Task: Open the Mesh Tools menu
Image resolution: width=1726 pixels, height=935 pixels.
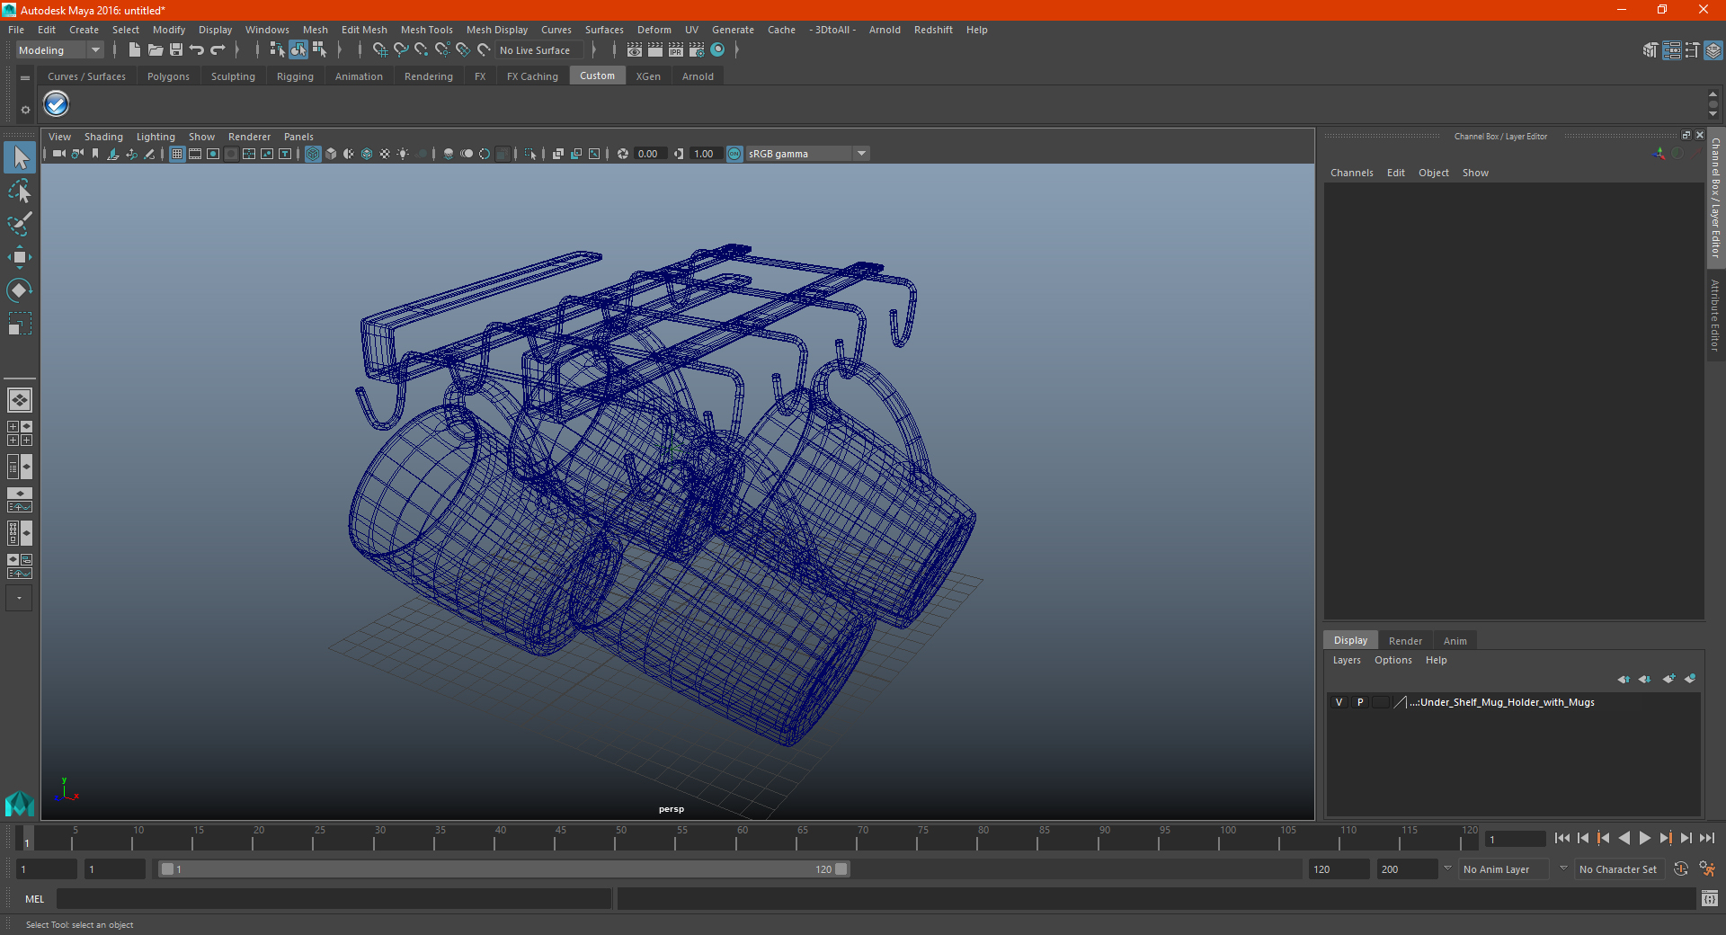Action: click(x=427, y=30)
